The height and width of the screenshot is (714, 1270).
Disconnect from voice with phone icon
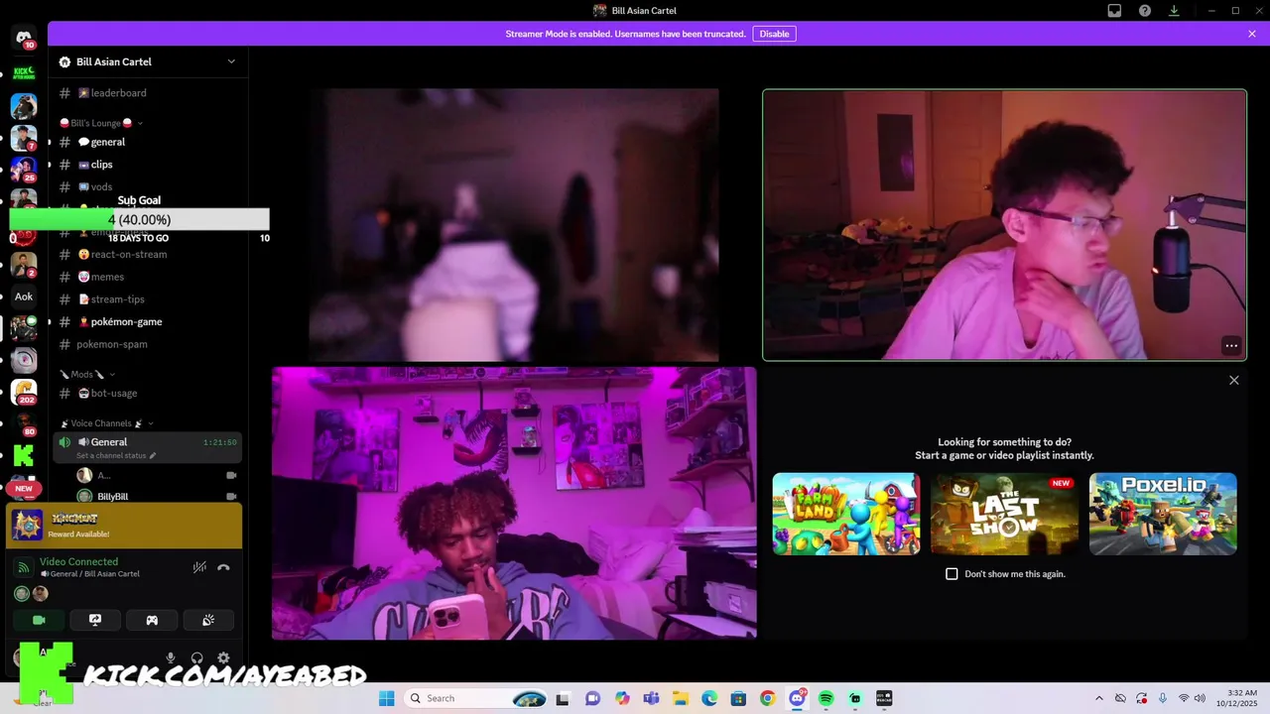[223, 567]
